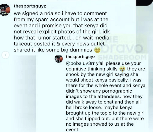Open the @bobaluv3rr mention
Screen dimensions: 153x133
click(x=80, y=63)
